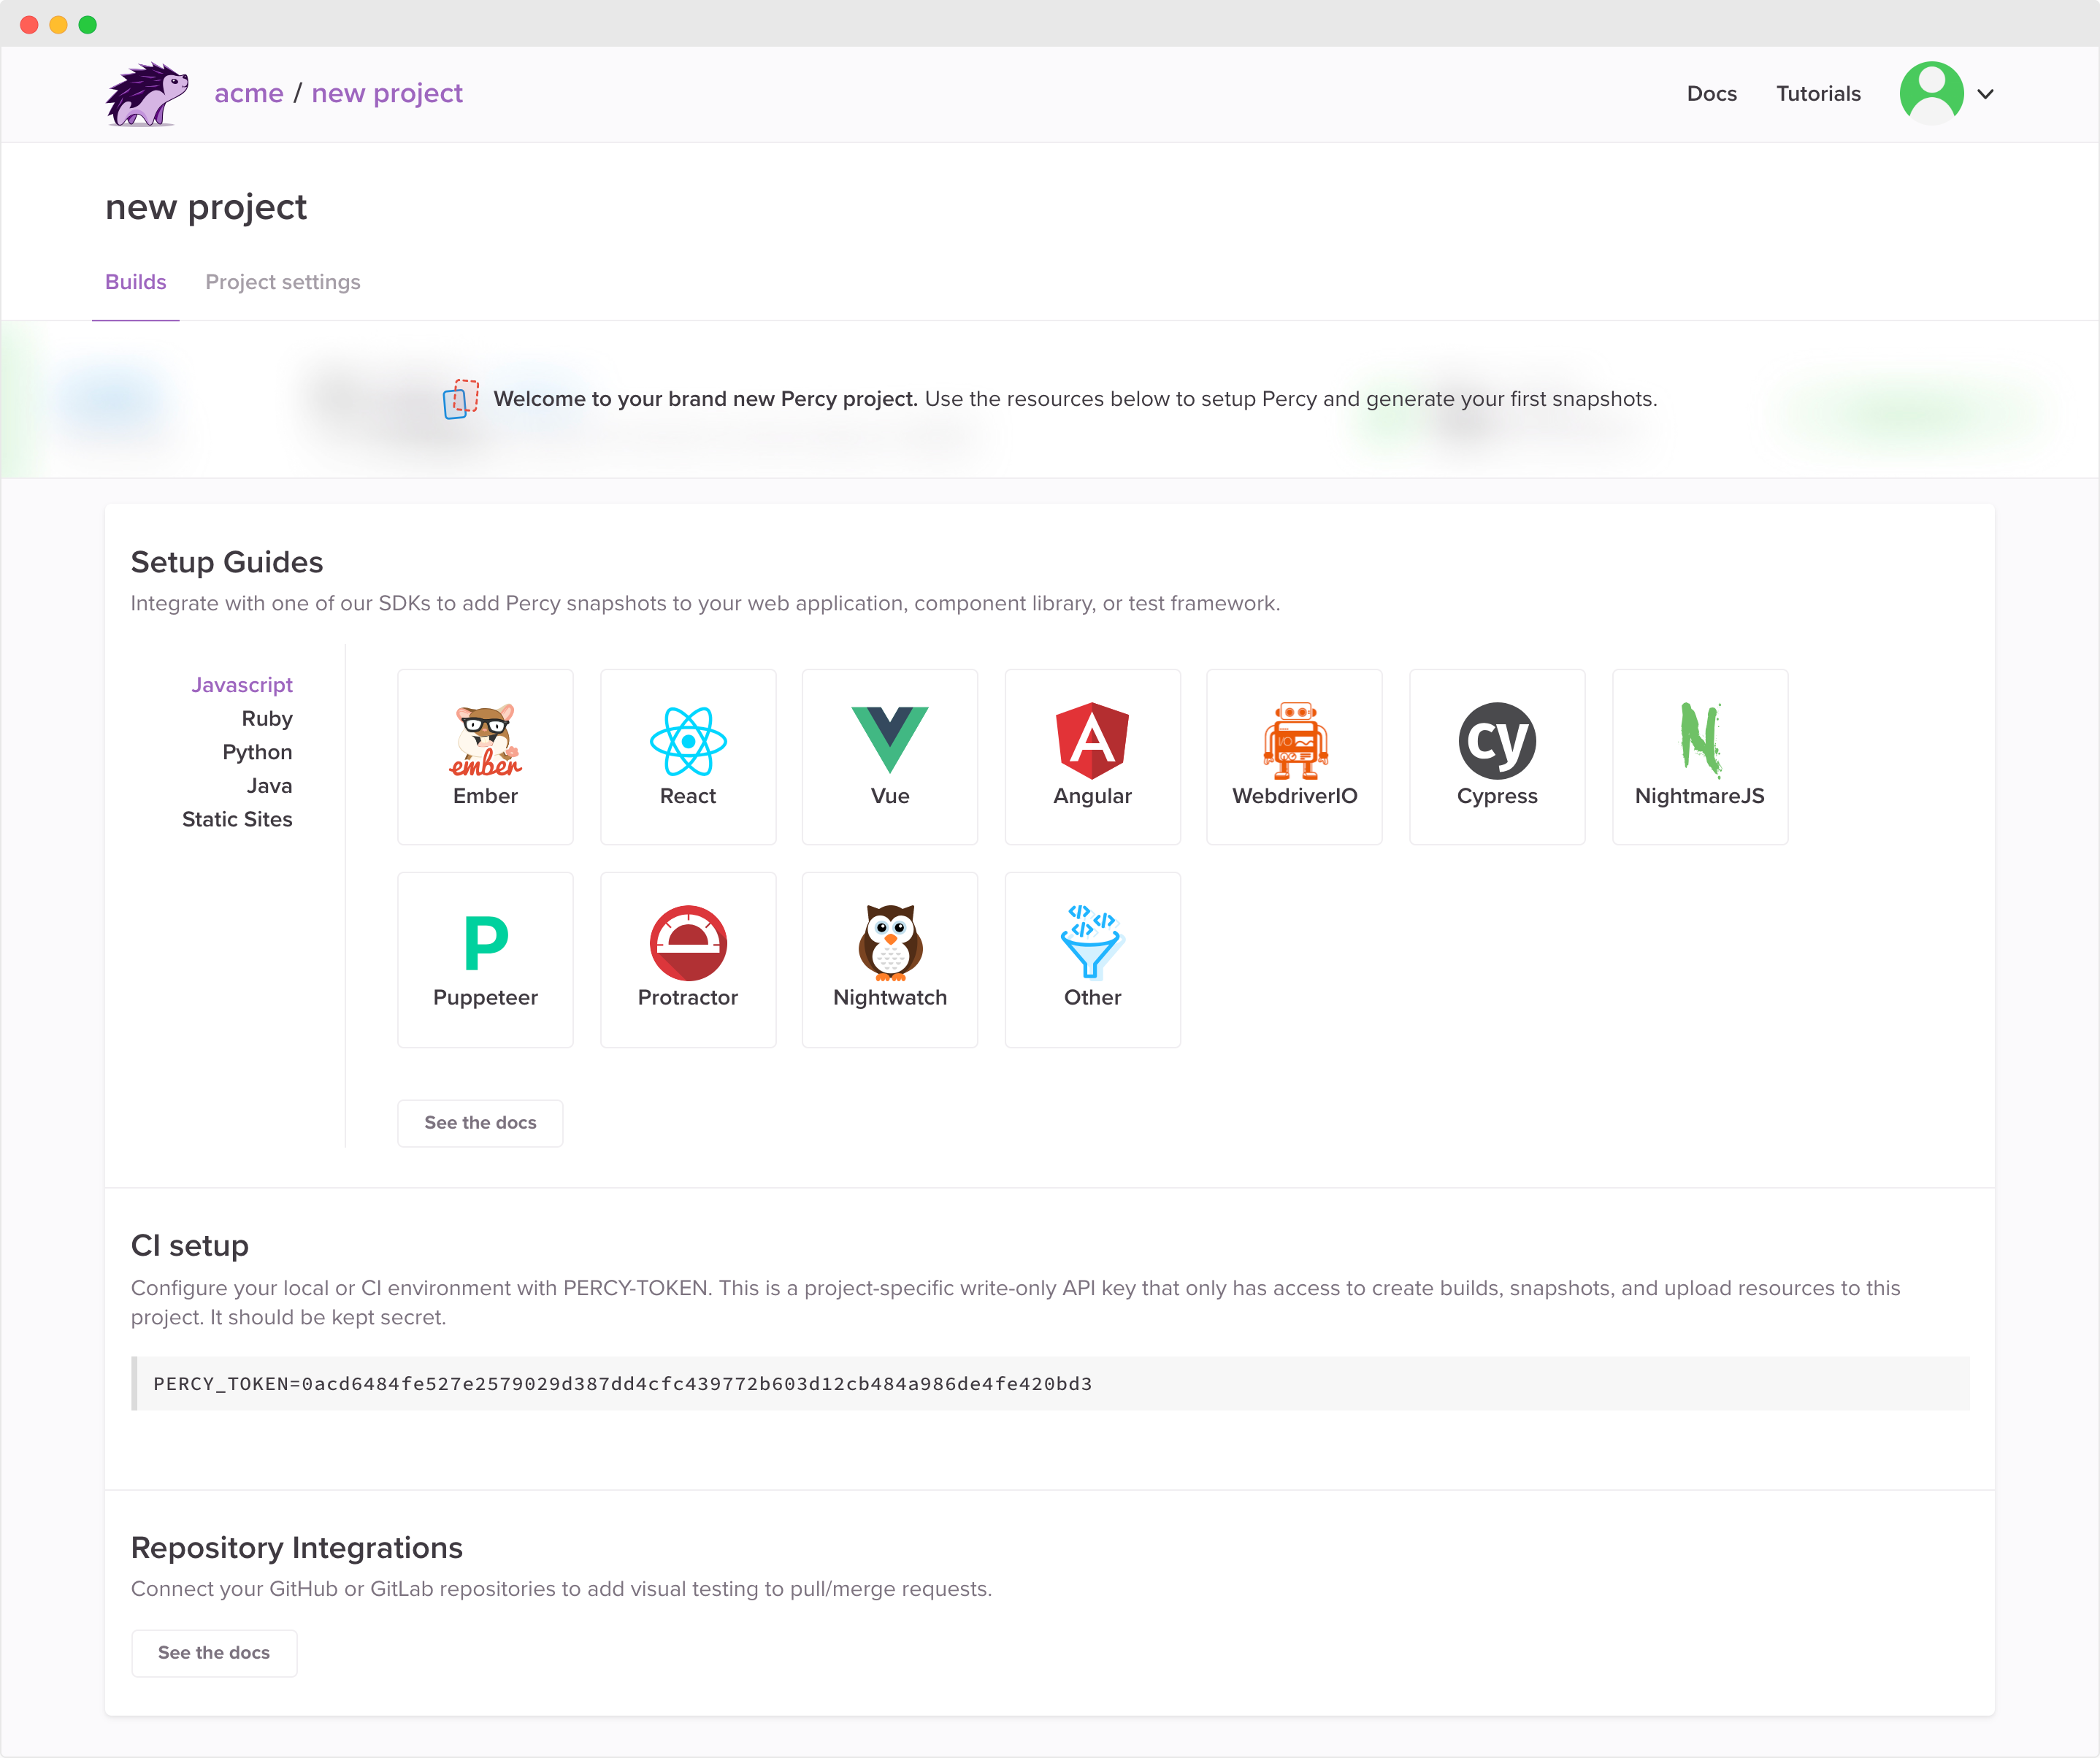
Task: Click See the docs under Setup Guides
Action: 480,1122
